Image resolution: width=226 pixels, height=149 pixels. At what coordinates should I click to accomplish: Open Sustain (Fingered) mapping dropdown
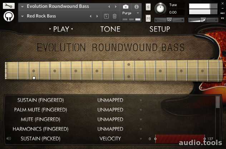tap(141, 100)
